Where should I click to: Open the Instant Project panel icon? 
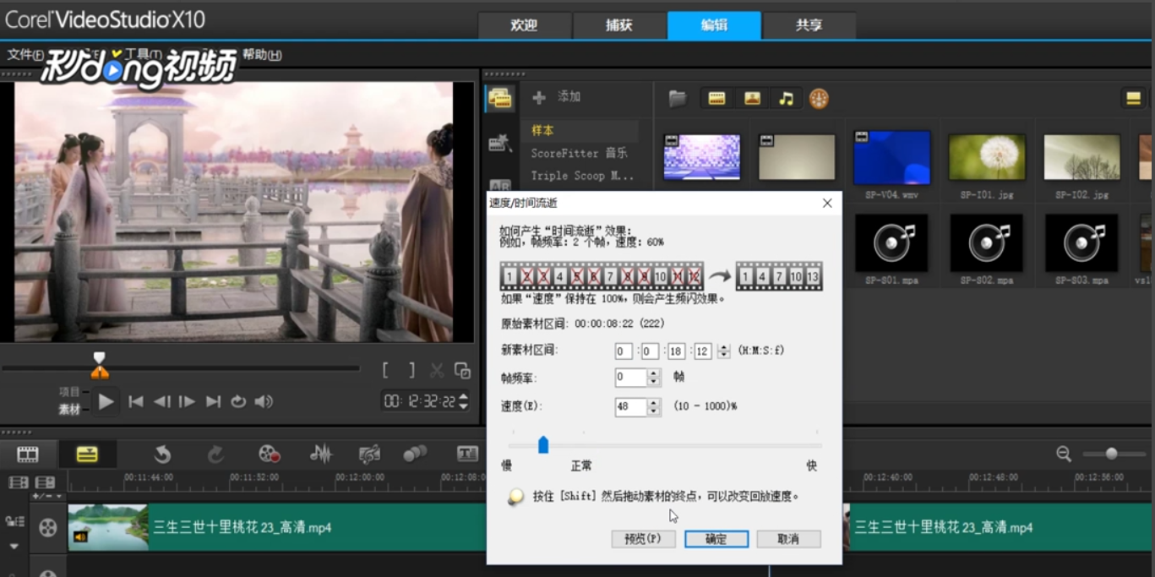click(x=499, y=143)
